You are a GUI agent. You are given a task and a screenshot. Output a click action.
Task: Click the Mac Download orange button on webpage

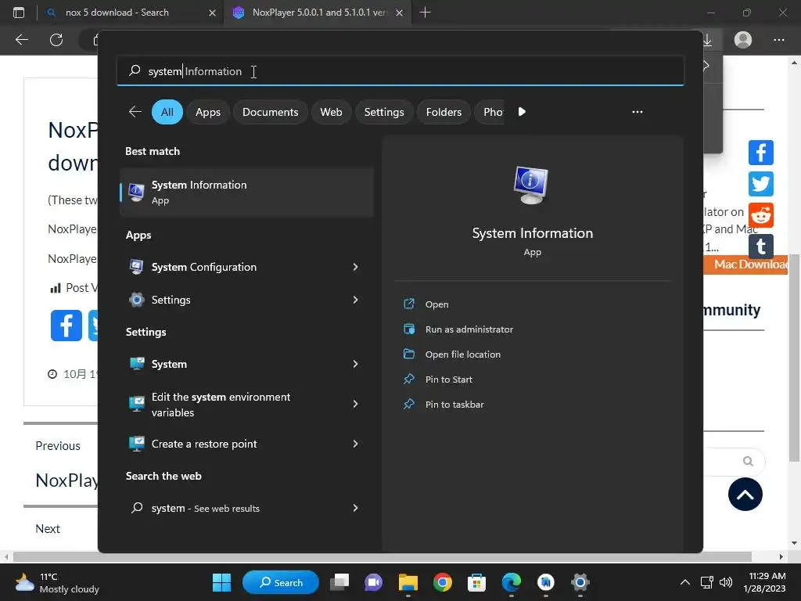tap(745, 265)
